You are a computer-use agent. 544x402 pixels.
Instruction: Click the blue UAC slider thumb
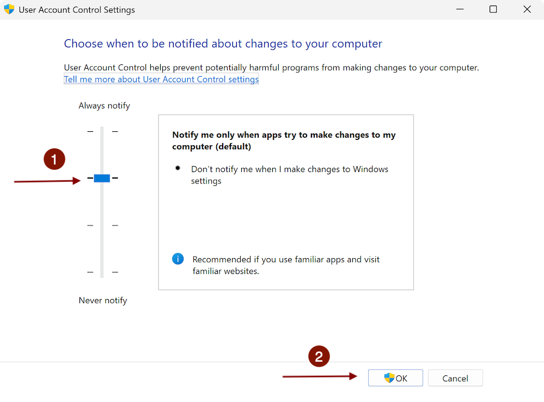click(102, 178)
